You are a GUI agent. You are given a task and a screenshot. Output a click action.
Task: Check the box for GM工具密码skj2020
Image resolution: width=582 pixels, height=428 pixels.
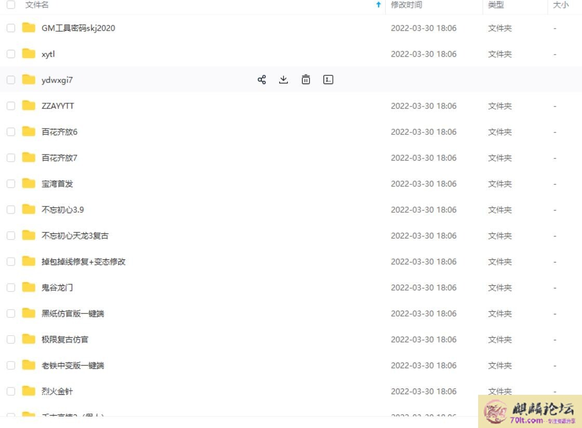[x=11, y=28]
